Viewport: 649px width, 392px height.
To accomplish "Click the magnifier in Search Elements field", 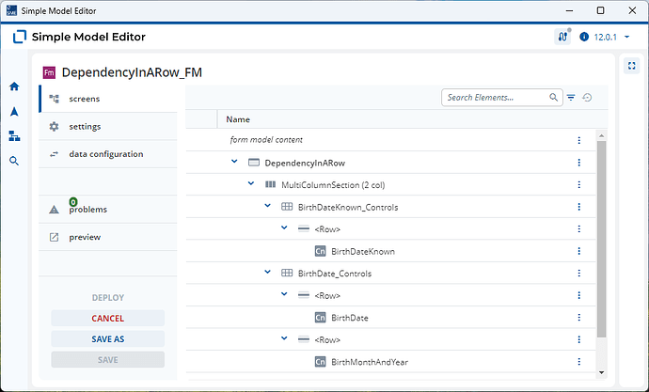I will pos(553,97).
